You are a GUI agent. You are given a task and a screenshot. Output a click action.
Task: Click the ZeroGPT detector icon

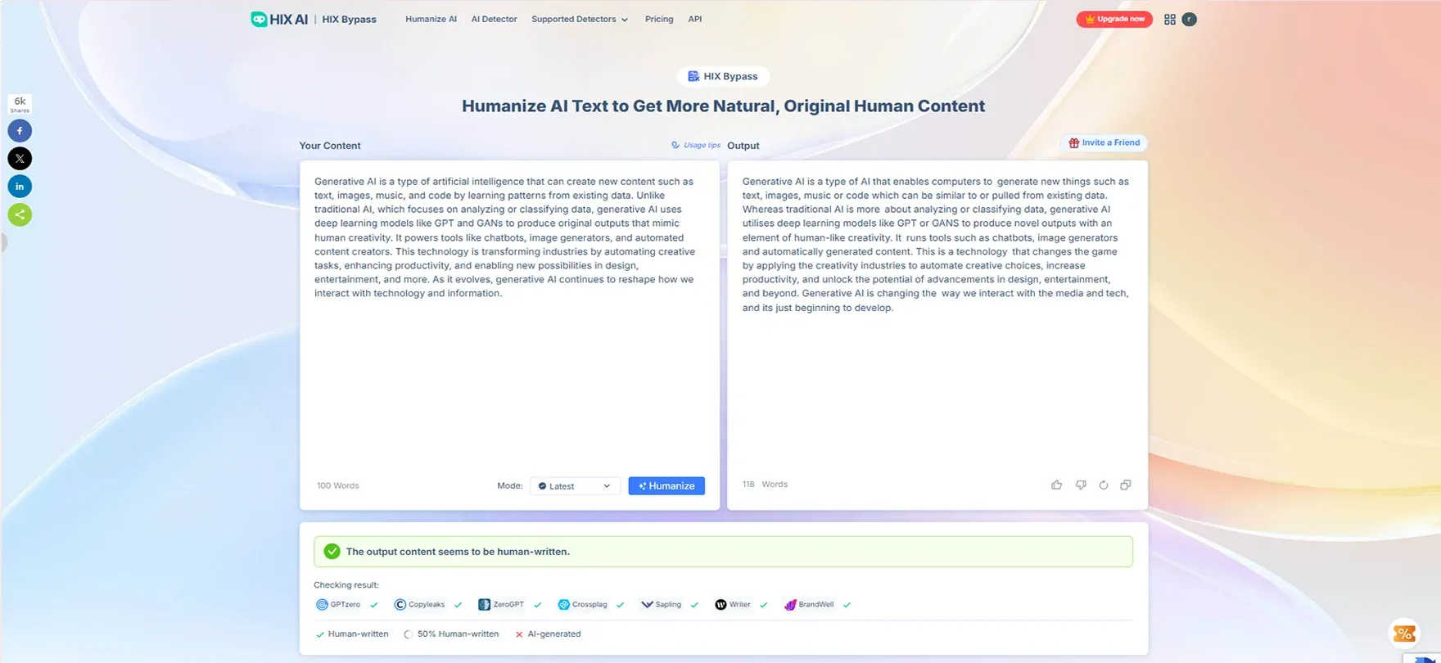(484, 605)
